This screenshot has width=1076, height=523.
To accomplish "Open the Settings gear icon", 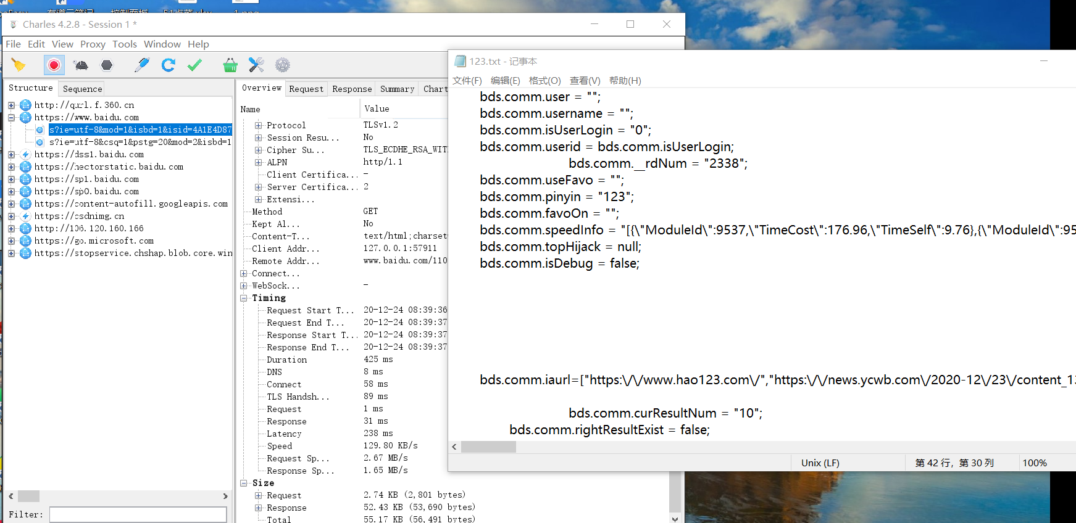I will coord(283,65).
